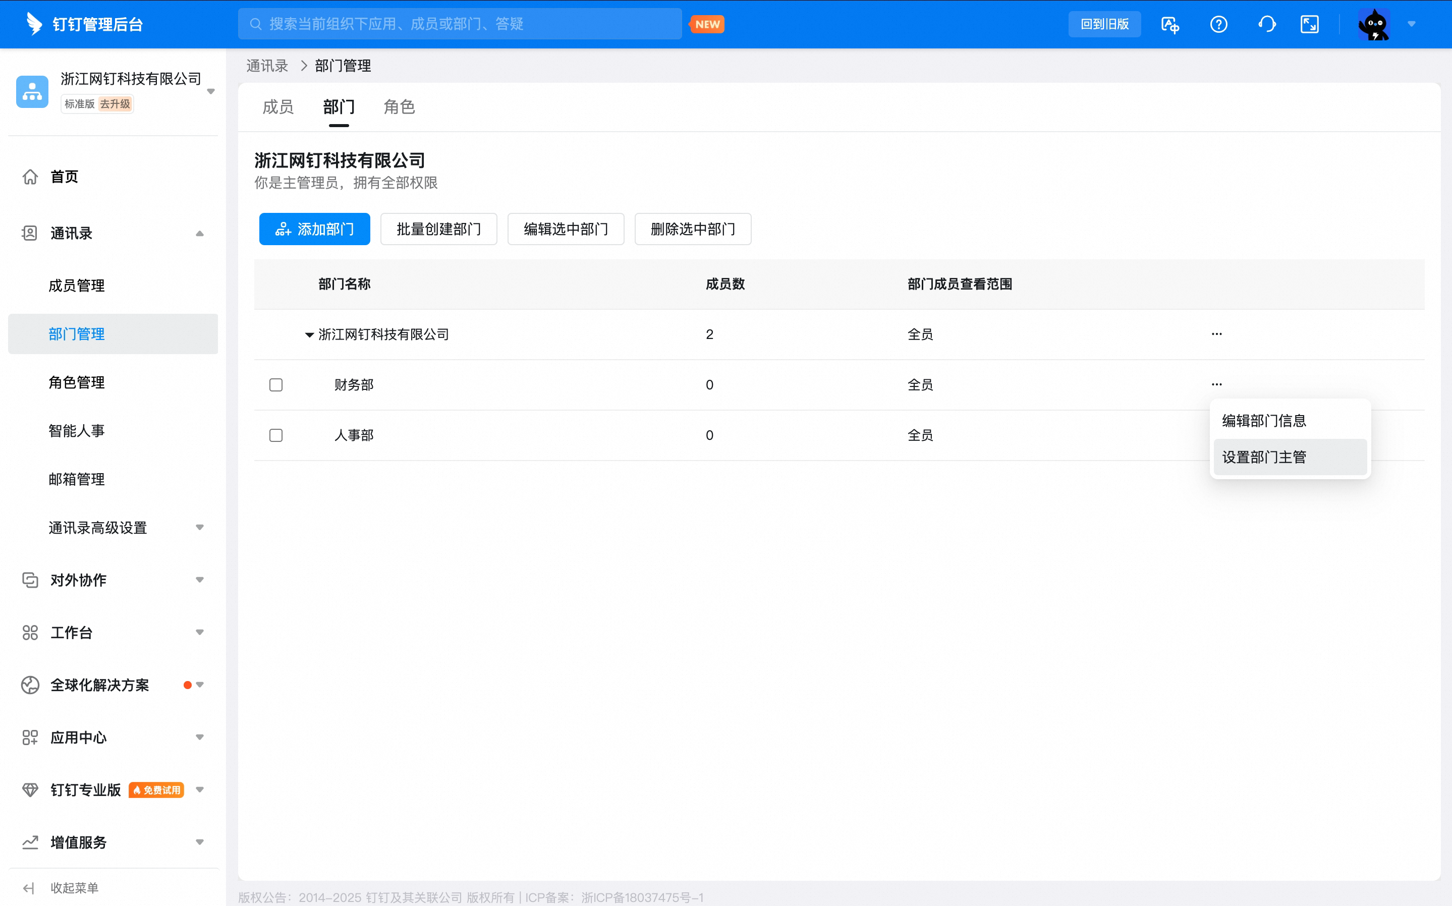Click the 通讯录 breadcrumb link
The height and width of the screenshot is (906, 1452).
point(267,65)
